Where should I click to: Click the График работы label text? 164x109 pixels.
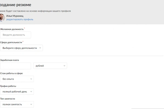[x=8, y=86]
